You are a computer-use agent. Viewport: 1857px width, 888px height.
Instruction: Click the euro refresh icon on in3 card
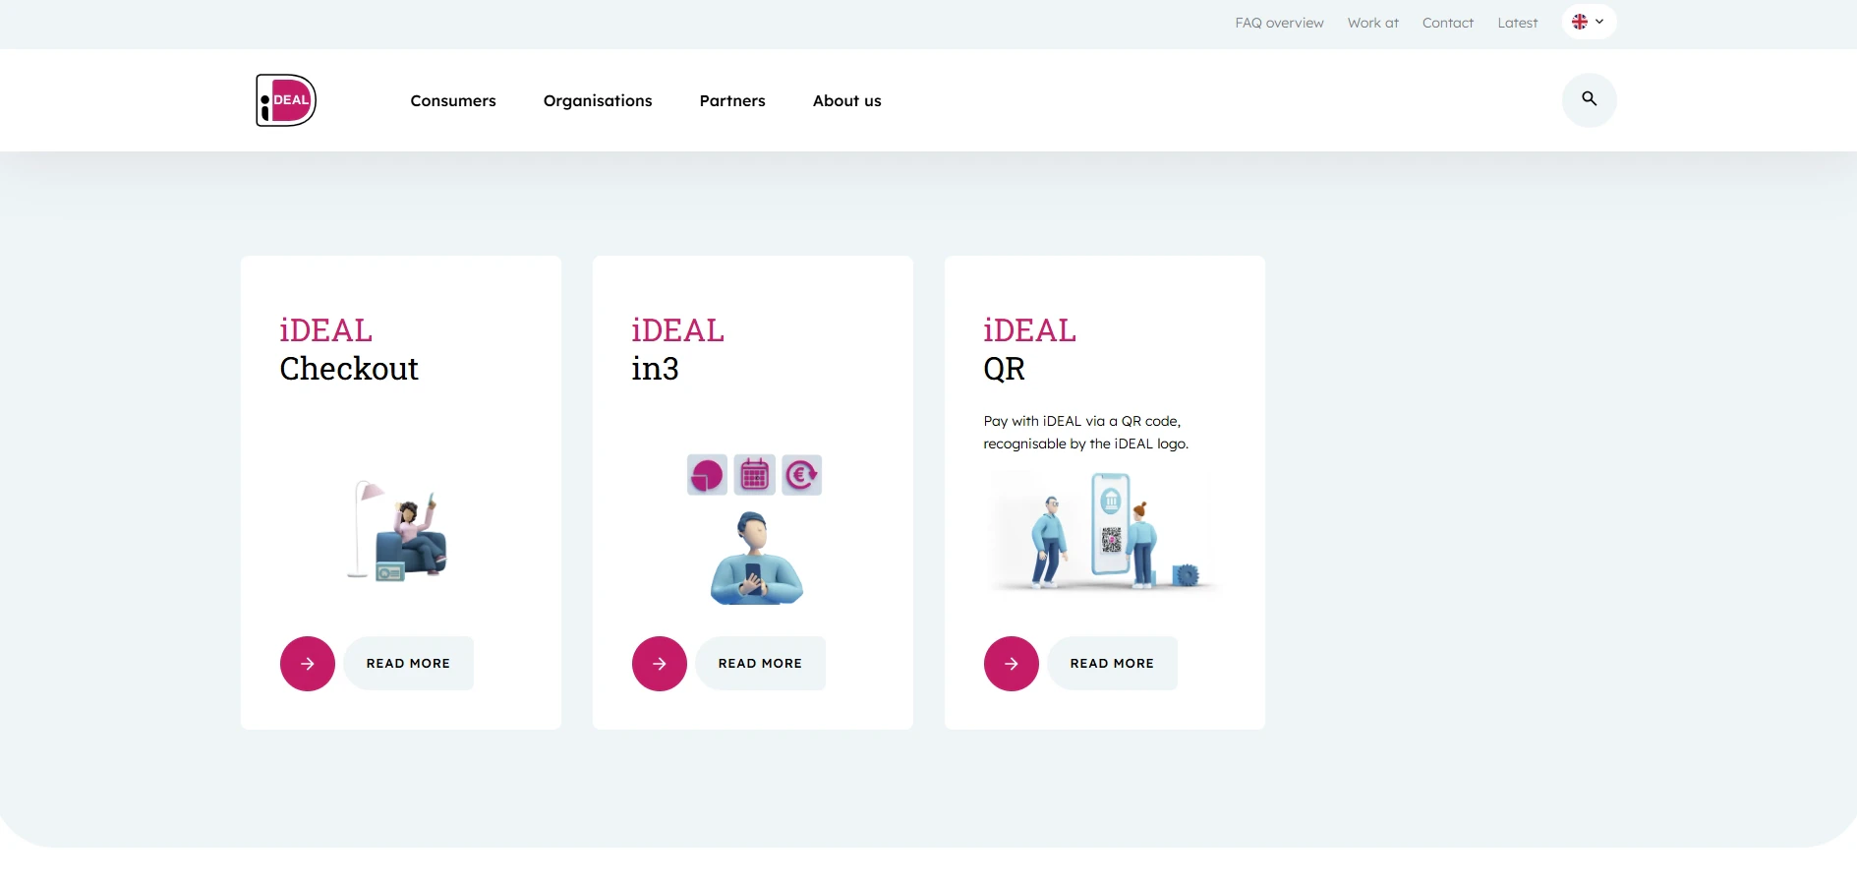[801, 475]
